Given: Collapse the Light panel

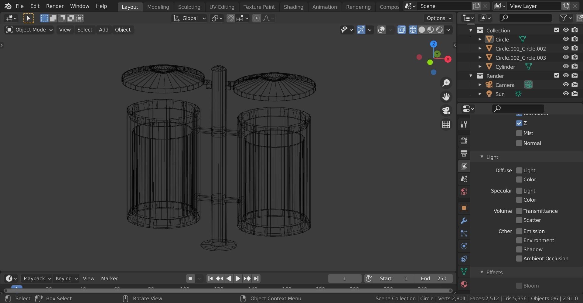Looking at the screenshot, I should pyautogui.click(x=482, y=157).
